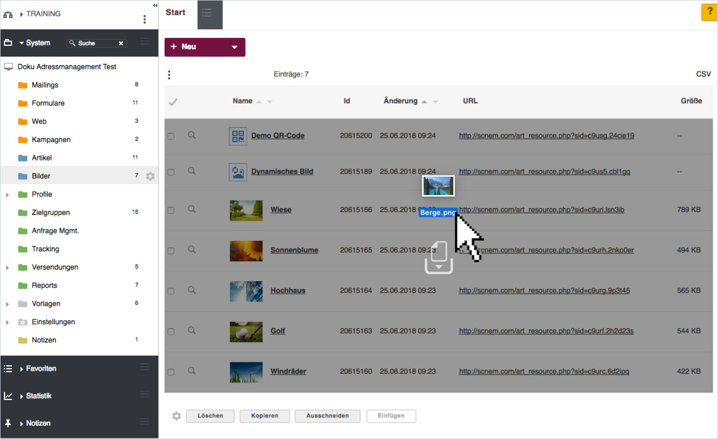The height and width of the screenshot is (439, 718).
Task: Click the settings gear beside Löschen
Action: 176,416
